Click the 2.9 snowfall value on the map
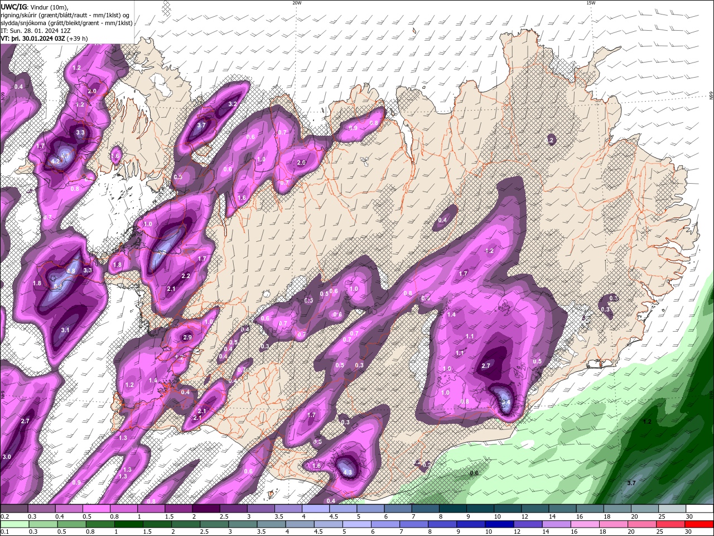Image resolution: width=714 pixels, height=536 pixels. tap(187, 337)
